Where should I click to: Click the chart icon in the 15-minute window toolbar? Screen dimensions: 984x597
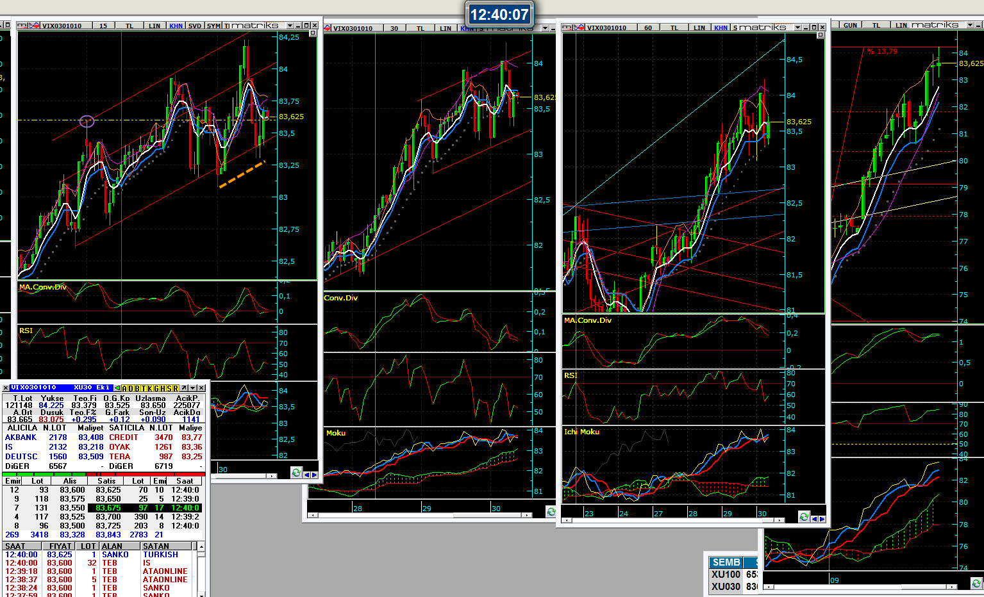(22, 26)
